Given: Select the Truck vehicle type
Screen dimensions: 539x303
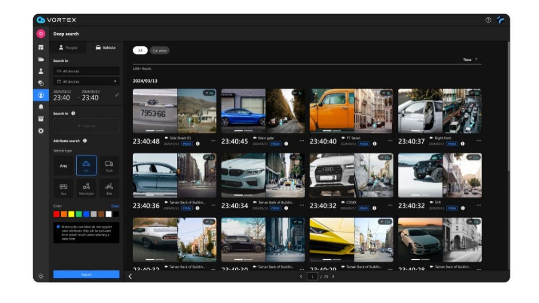Looking at the screenshot, I should tap(109, 166).
